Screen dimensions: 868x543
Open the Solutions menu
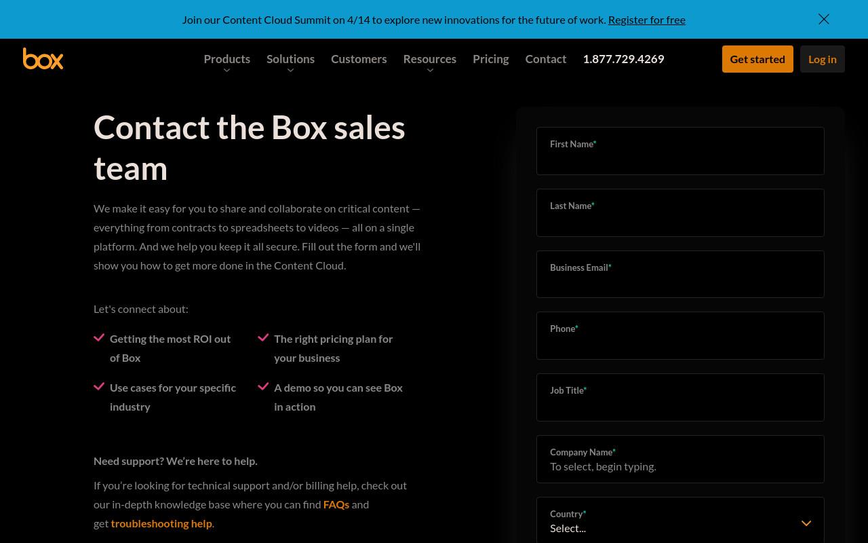coord(290,58)
